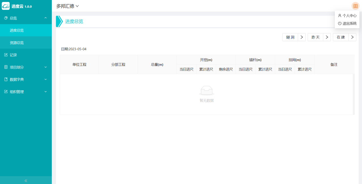Image resolution: width=362 pixels, height=184 pixels.
Task: Choose 退出系统 to log out
Action: click(347, 23)
